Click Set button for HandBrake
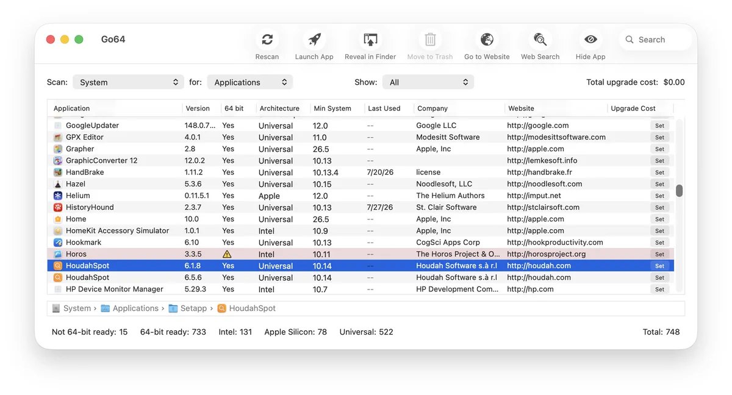 click(x=659, y=173)
